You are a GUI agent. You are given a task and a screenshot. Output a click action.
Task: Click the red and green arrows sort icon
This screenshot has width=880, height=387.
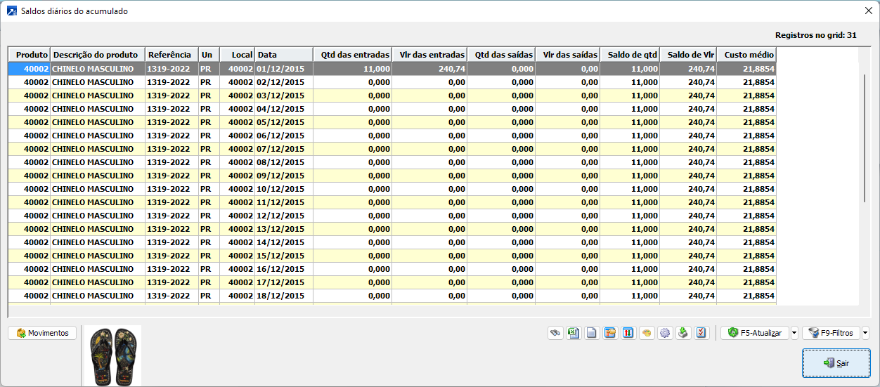628,333
